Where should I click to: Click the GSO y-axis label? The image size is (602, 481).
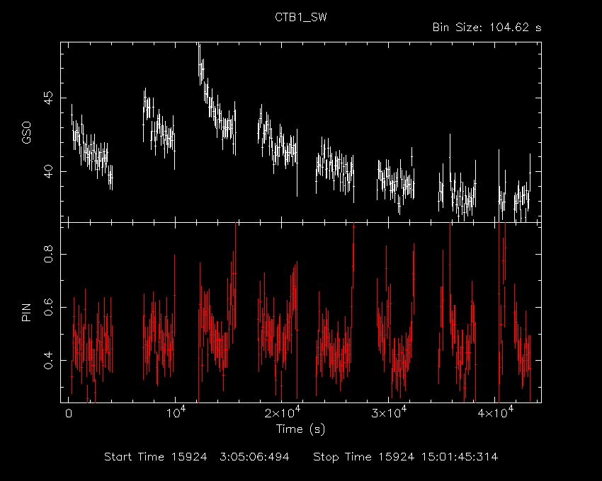coord(26,132)
